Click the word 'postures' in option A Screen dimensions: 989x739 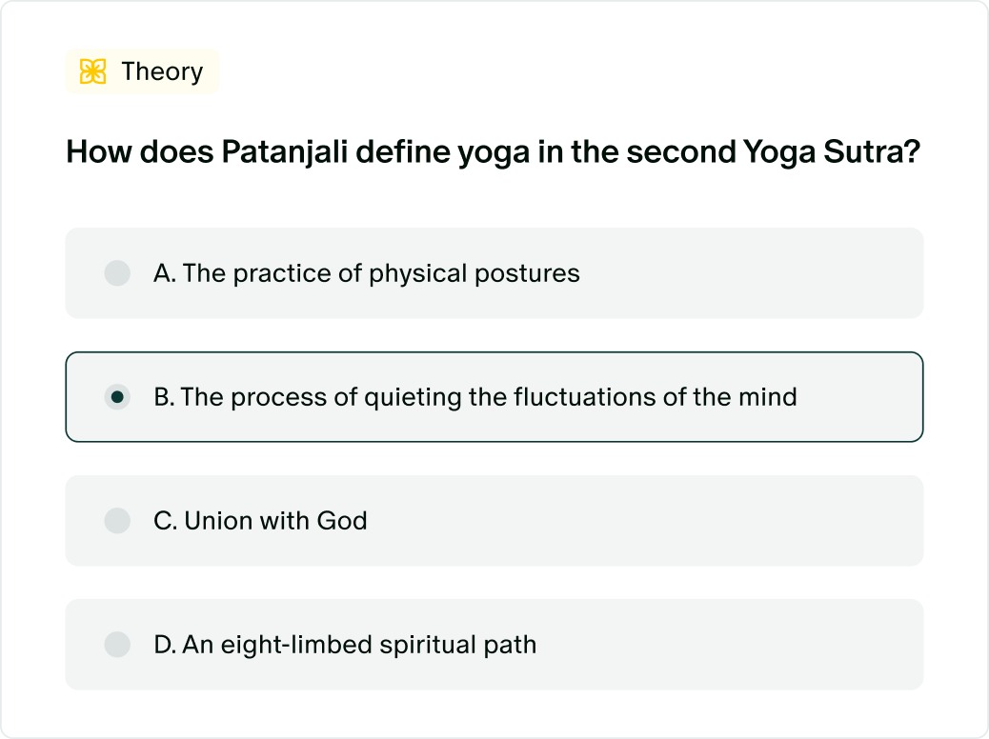tap(527, 274)
